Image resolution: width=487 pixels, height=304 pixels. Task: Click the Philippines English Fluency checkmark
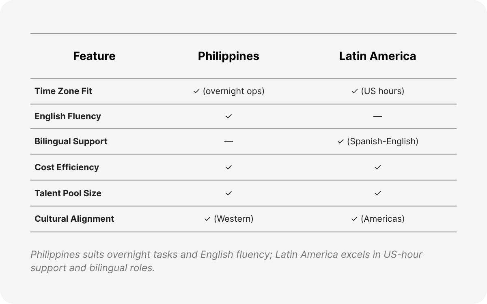(x=228, y=116)
